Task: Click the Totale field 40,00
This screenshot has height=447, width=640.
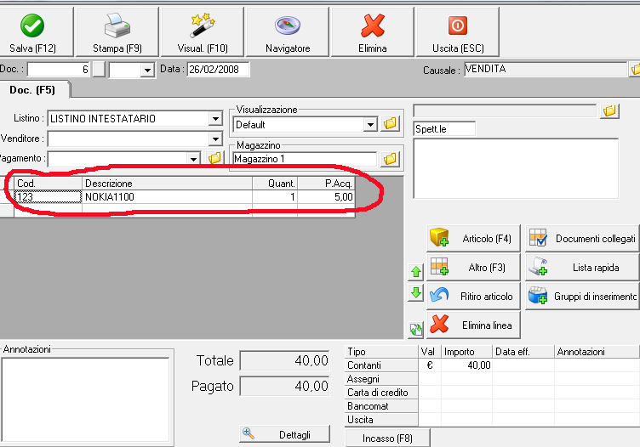Action: tap(284, 360)
